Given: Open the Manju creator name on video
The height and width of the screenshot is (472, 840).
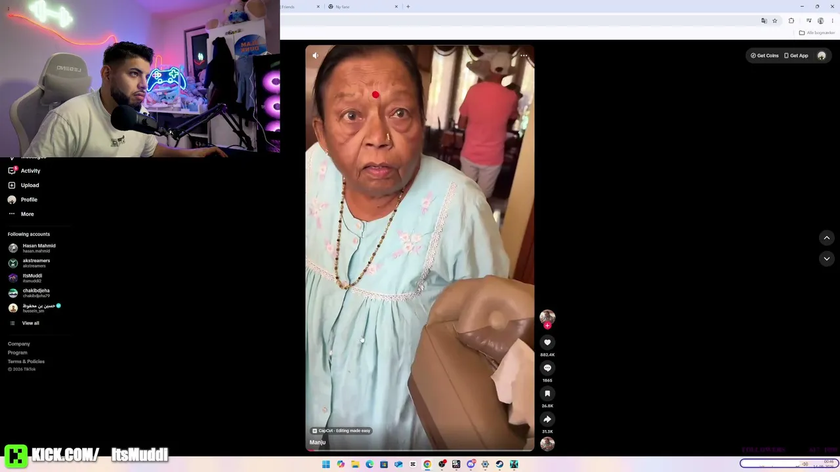Looking at the screenshot, I should (x=318, y=442).
